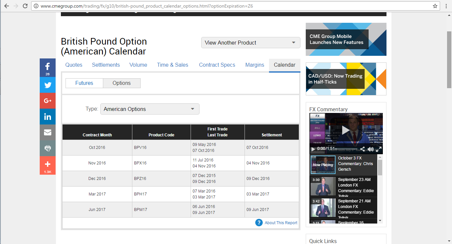
Task: Open the Contract Specs tab
Action: click(217, 65)
